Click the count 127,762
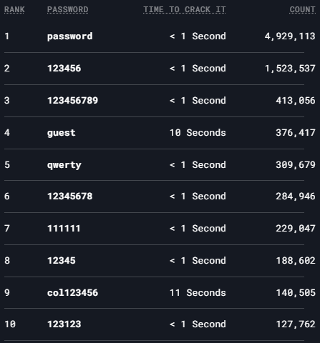 (296, 324)
